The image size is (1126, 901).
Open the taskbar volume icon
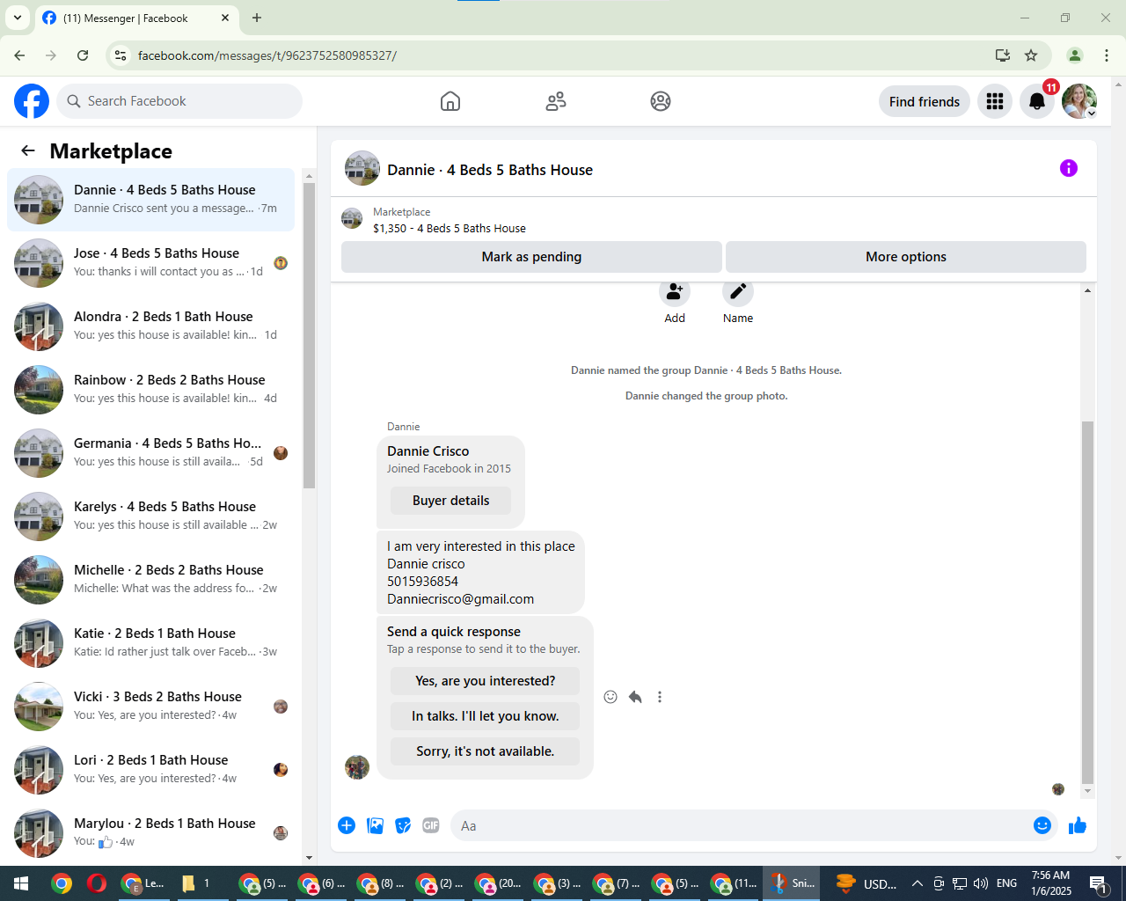pyautogui.click(x=981, y=883)
